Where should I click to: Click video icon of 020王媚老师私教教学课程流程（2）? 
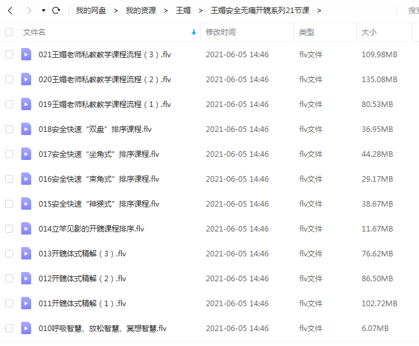pos(26,79)
